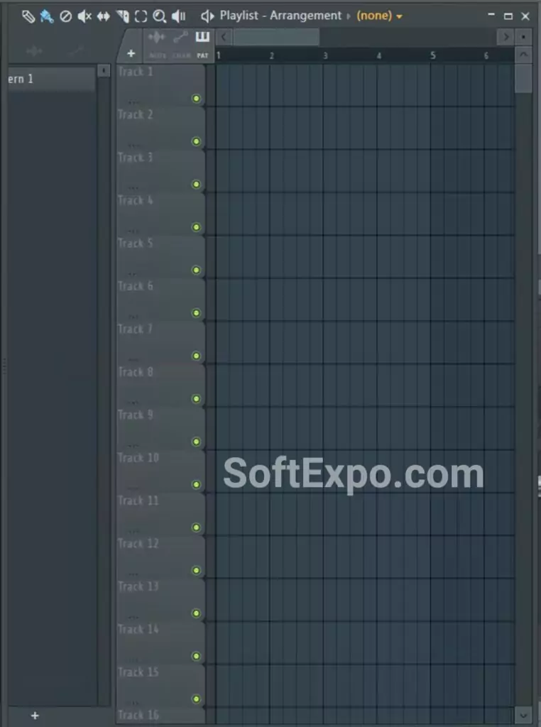Select the Track 13 name label
The width and height of the screenshot is (541, 727).
tap(138, 586)
